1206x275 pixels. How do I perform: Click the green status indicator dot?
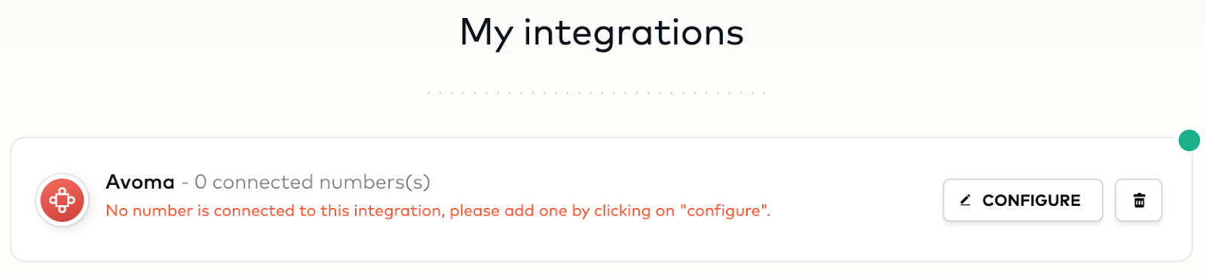click(x=1189, y=141)
